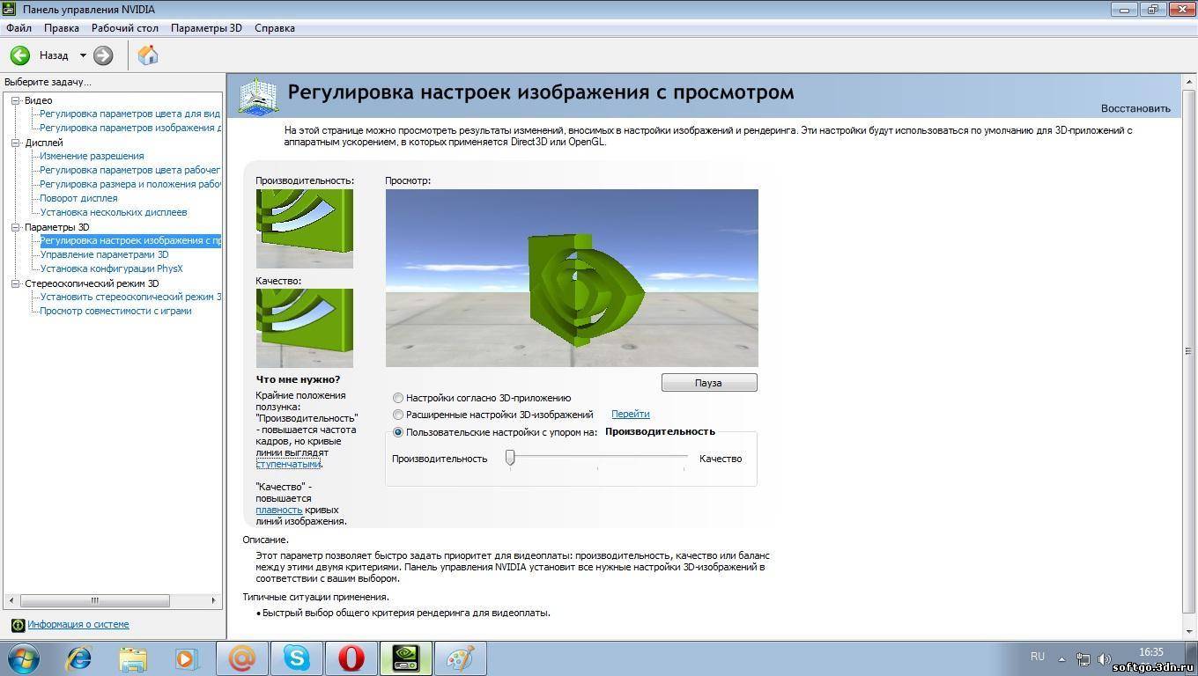Select 'Регулировка настроек изображения с просмотром'
Viewport: 1198px width, 676px height.
130,241
